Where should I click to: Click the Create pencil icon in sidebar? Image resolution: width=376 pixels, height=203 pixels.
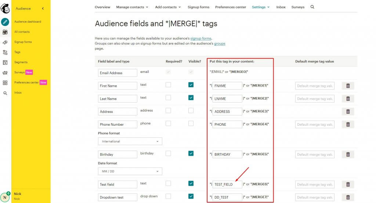tap(5, 22)
